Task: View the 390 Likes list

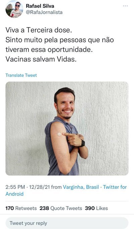Action: [x=96, y=208]
